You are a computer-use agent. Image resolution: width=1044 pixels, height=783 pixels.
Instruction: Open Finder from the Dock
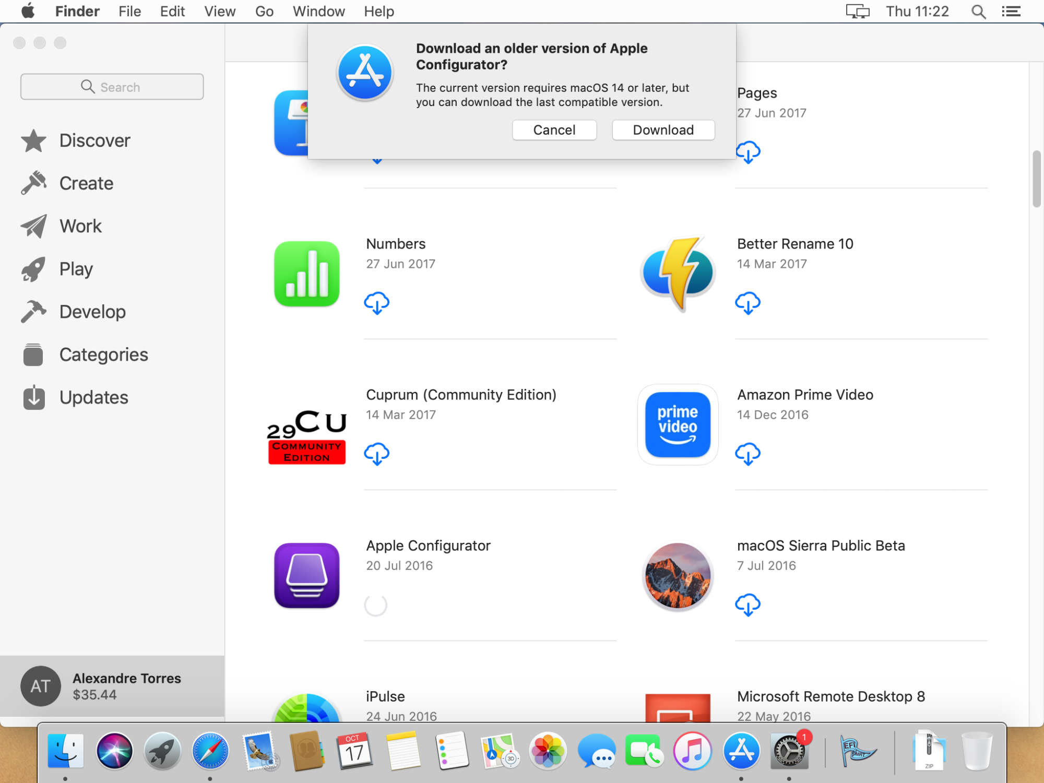pos(66,751)
